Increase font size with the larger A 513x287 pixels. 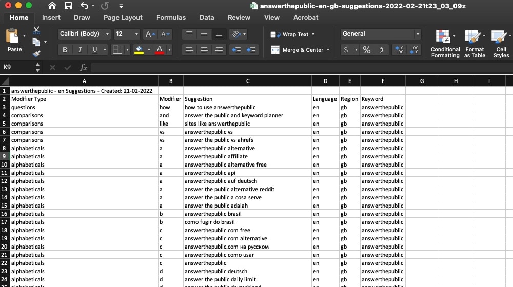point(150,34)
